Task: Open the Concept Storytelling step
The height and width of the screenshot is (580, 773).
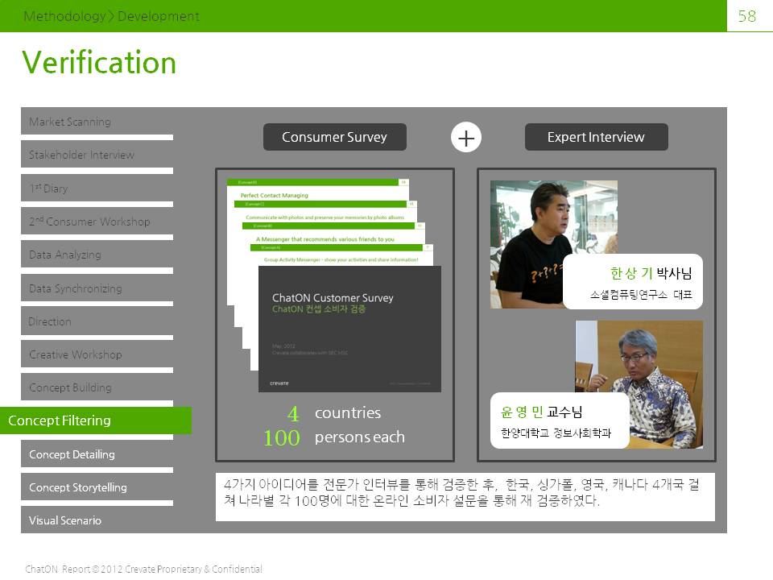Action: 97,487
